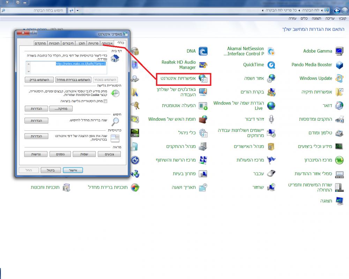
Task: Open the Date and Time (תאריך ושעה) icon
Action: [203, 187]
